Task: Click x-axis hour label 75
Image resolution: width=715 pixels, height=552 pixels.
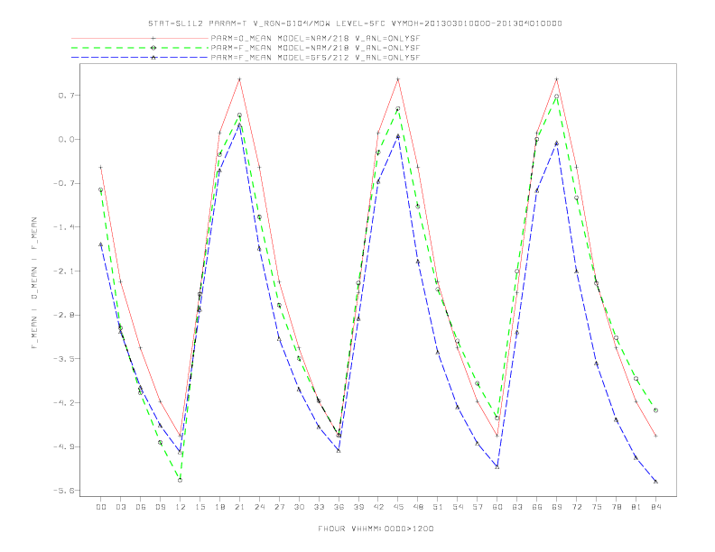Action: point(597,507)
